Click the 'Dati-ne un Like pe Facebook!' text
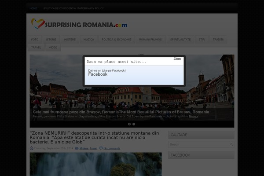Screen dimensions: 264x176 coord(107,70)
